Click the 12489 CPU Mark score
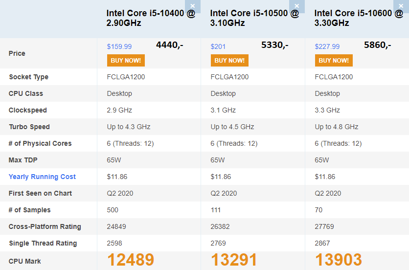The height and width of the screenshot is (270, 409). click(x=131, y=260)
